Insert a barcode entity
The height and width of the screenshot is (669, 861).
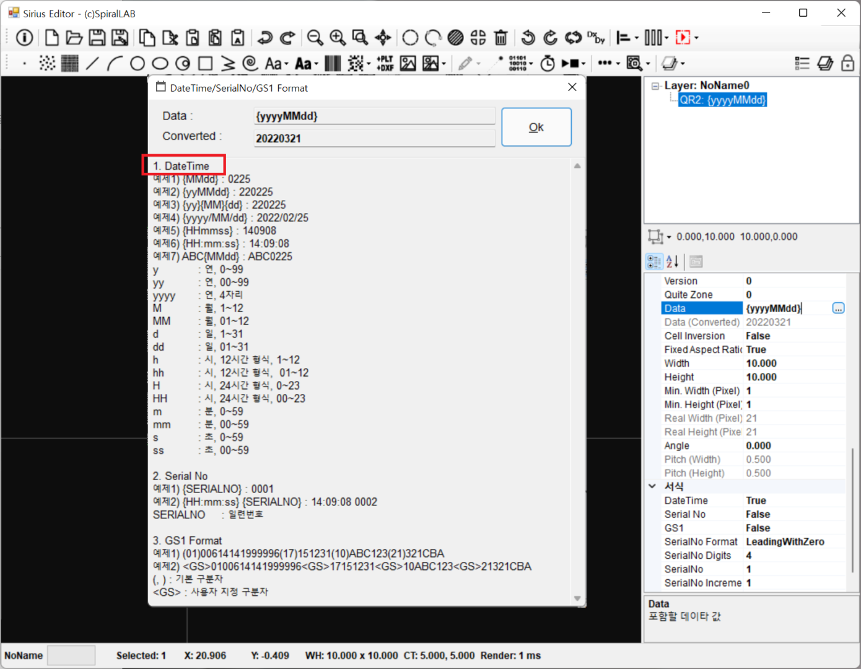[333, 63]
